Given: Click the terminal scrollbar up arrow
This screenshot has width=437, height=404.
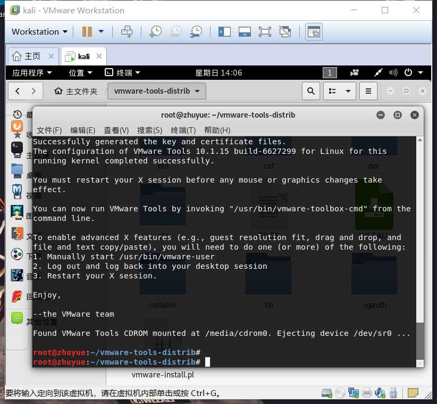Looking at the screenshot, I should (x=420, y=139).
